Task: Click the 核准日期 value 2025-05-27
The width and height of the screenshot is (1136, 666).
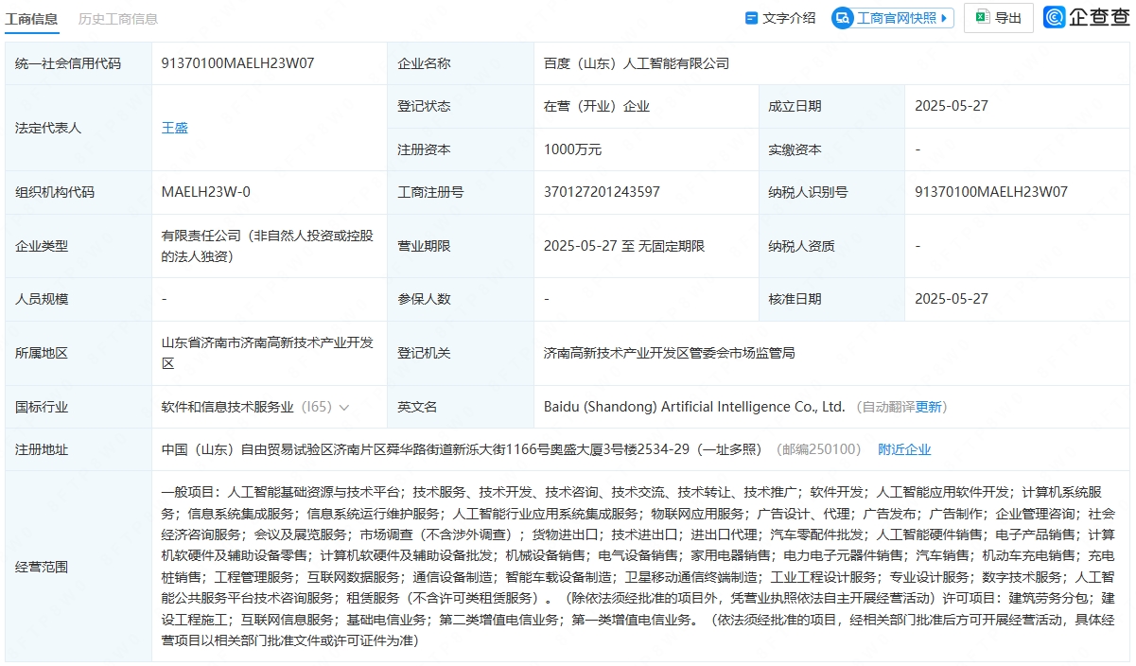Action: (x=952, y=298)
